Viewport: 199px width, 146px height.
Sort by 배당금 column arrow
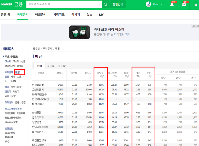point(91,78)
